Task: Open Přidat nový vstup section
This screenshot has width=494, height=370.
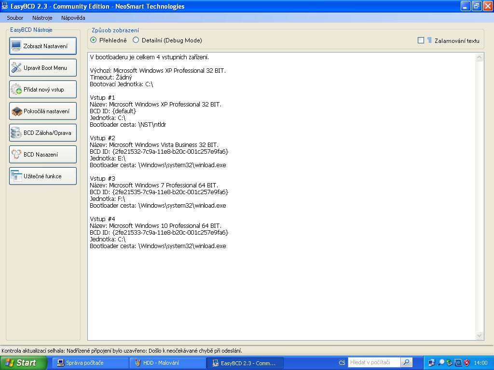Action: 43,89
